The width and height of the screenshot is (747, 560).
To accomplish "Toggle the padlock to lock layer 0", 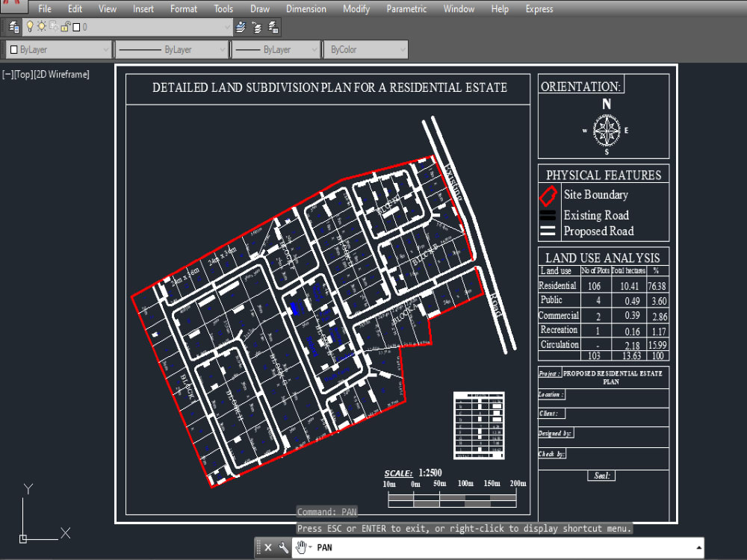I will [x=65, y=25].
